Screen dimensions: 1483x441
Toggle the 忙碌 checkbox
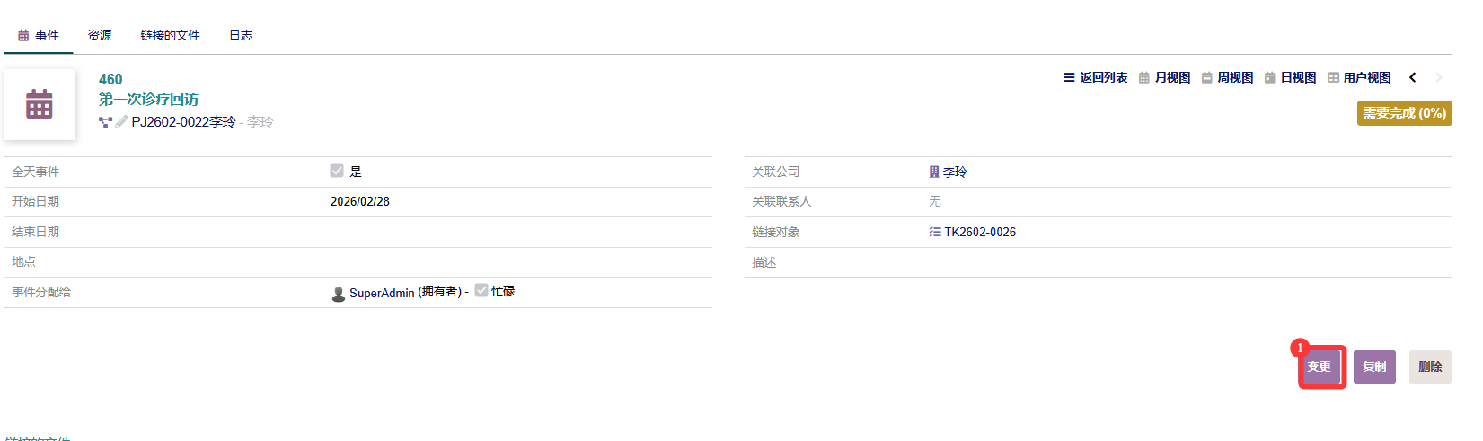pos(481,290)
